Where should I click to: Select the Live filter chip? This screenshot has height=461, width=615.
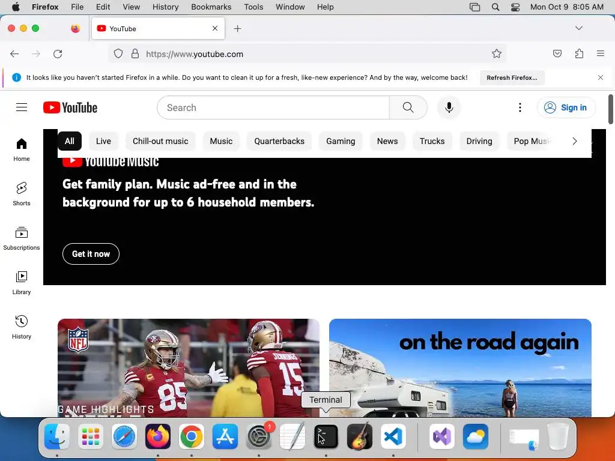pos(103,141)
